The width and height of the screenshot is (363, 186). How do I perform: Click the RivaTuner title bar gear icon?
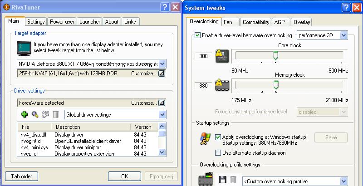pyautogui.click(x=6, y=7)
